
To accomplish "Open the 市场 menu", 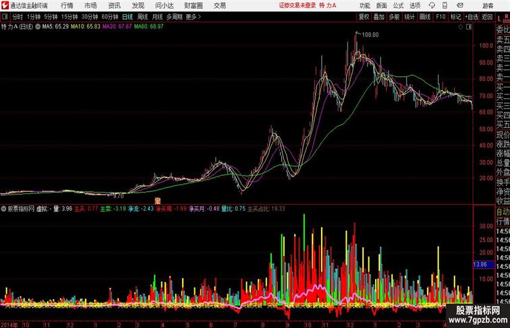I will point(91,5).
